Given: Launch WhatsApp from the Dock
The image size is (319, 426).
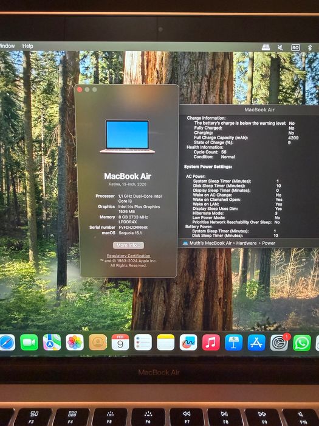Looking at the screenshot, I should click(301, 342).
